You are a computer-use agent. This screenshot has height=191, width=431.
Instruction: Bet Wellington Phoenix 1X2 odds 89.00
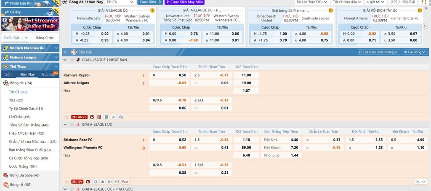pos(246,148)
